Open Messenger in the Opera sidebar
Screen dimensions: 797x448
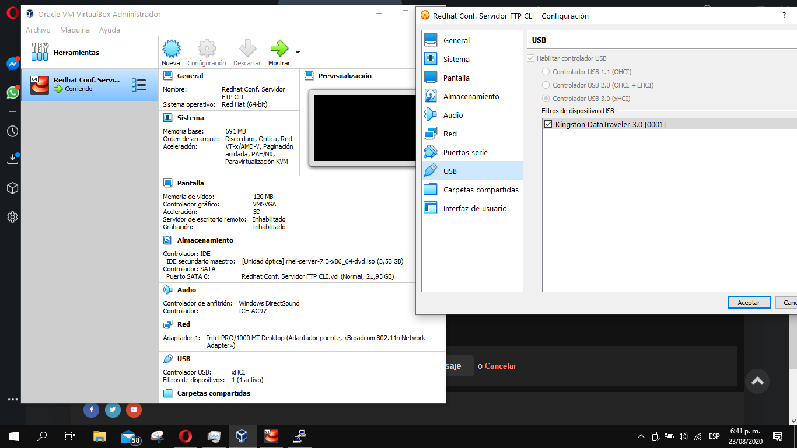click(x=13, y=64)
